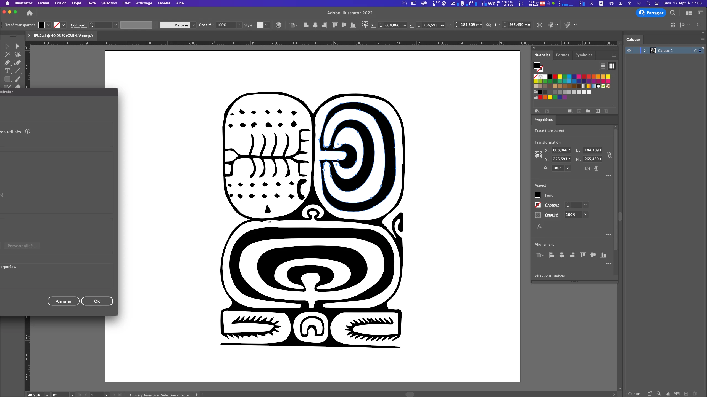The image size is (707, 397).
Task: Create a new swatch in Nuancier
Action: coord(598,111)
